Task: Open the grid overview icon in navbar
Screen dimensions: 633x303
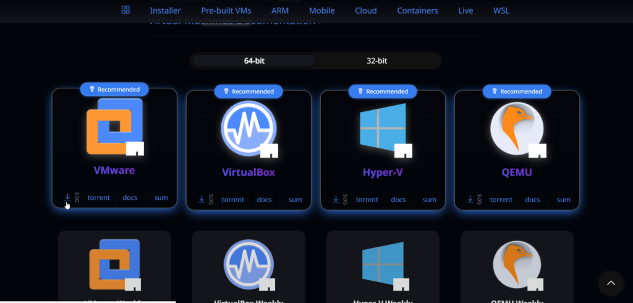Action: click(x=125, y=10)
